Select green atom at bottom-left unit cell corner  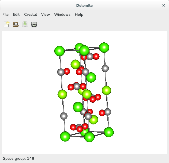pyautogui.click(x=65, y=136)
